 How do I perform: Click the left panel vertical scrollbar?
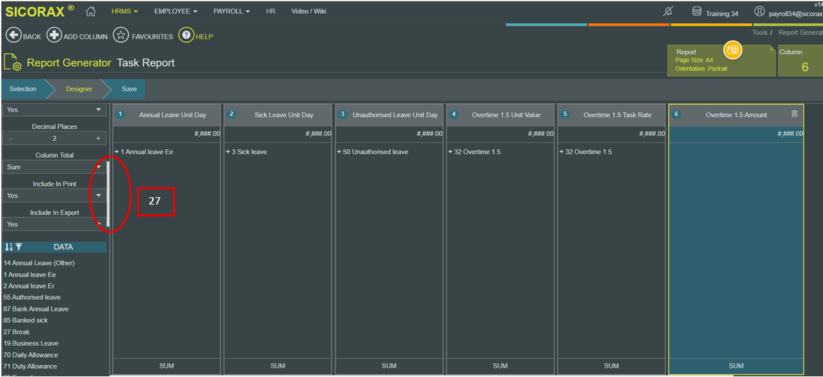(x=108, y=193)
